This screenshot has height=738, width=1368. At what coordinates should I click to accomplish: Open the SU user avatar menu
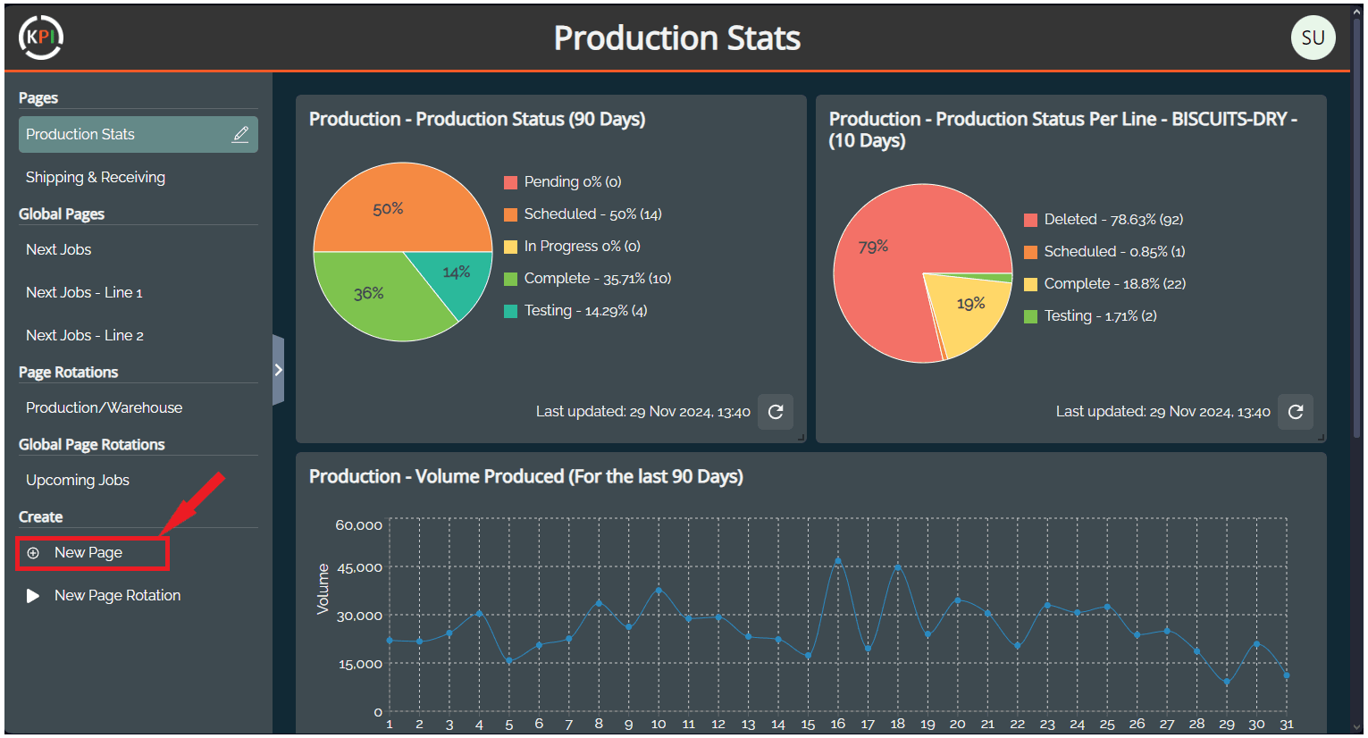point(1313,38)
